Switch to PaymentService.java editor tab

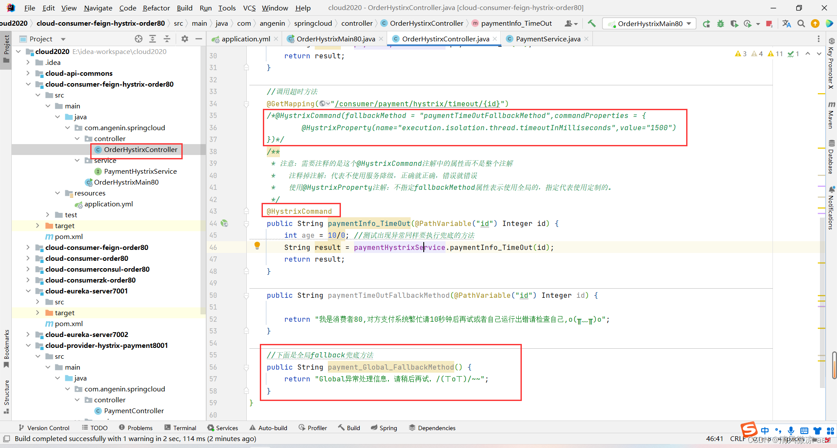point(548,39)
